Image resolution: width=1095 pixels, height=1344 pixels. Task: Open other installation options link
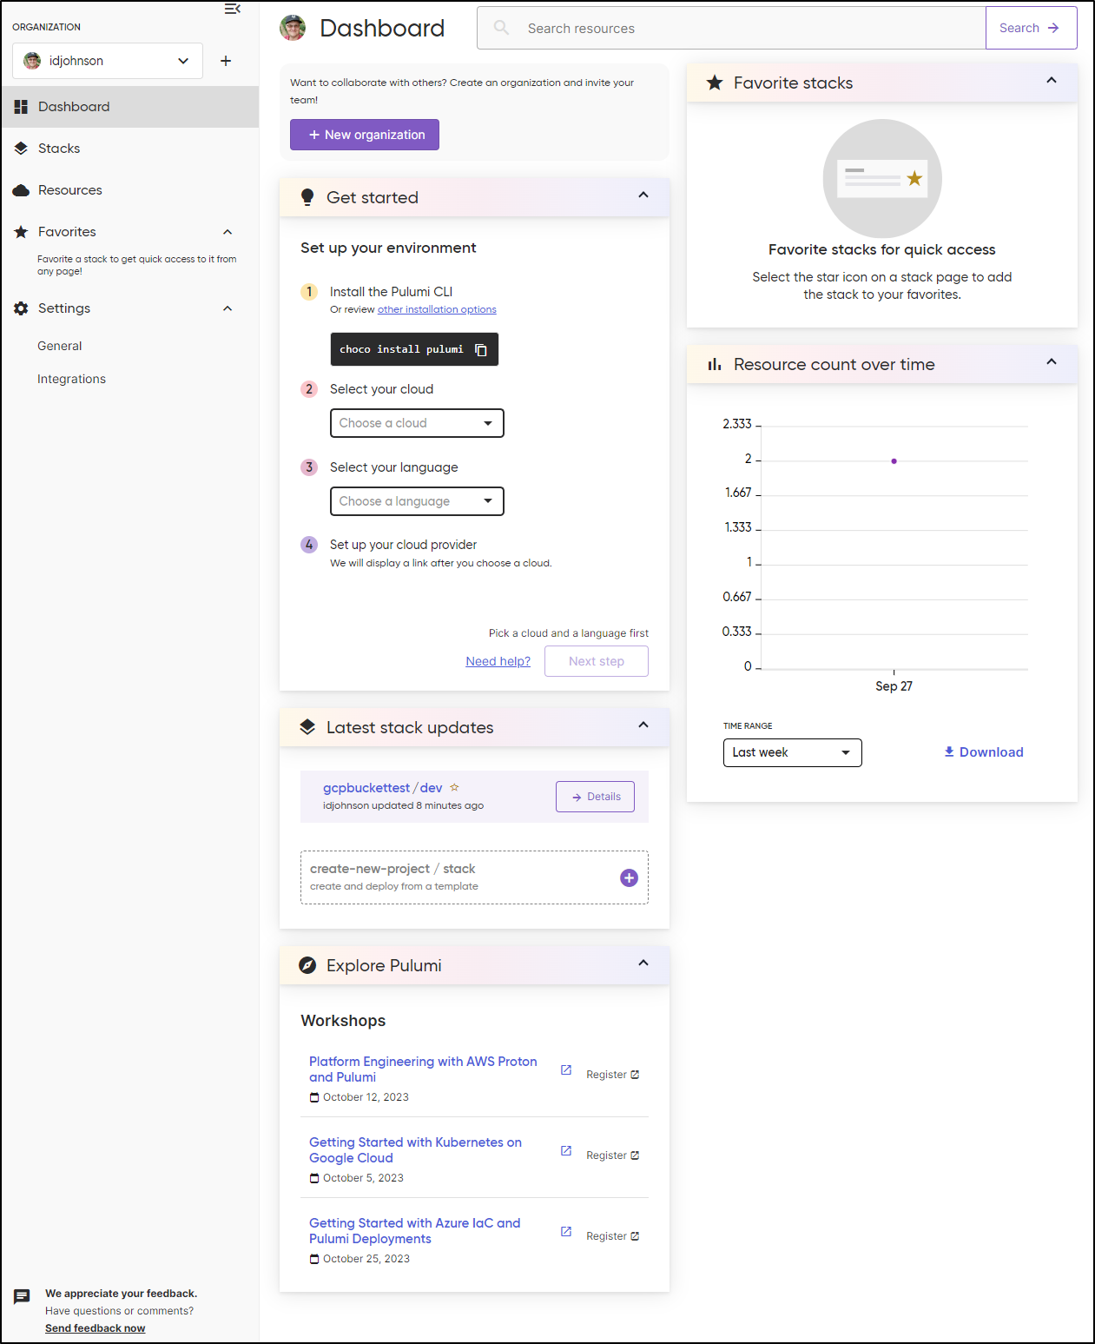(x=437, y=309)
